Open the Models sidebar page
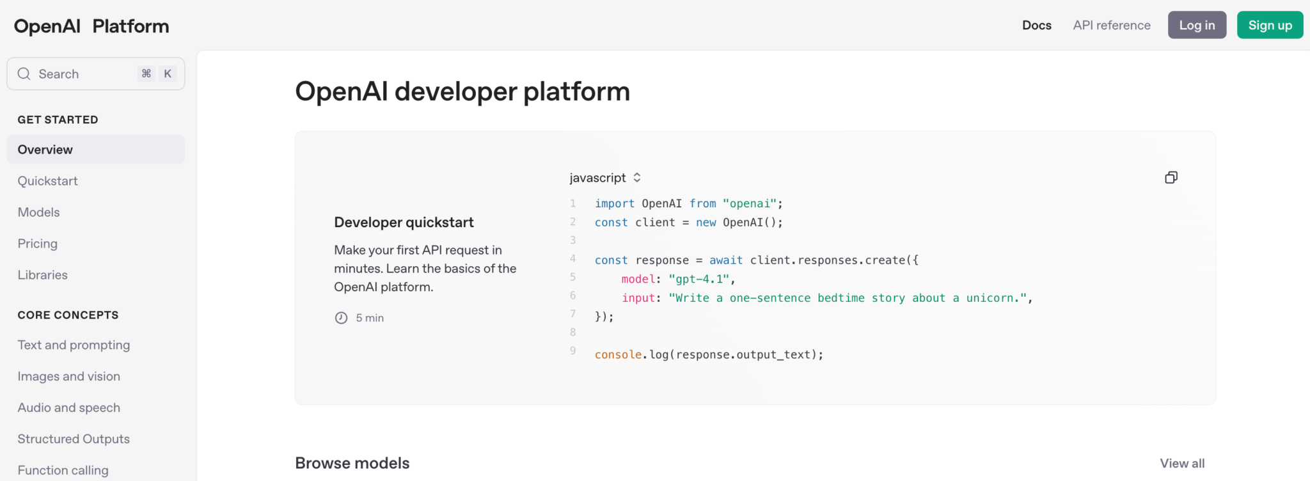 pos(39,212)
